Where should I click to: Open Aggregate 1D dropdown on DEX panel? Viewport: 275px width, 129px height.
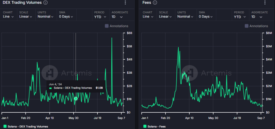pos(117,16)
